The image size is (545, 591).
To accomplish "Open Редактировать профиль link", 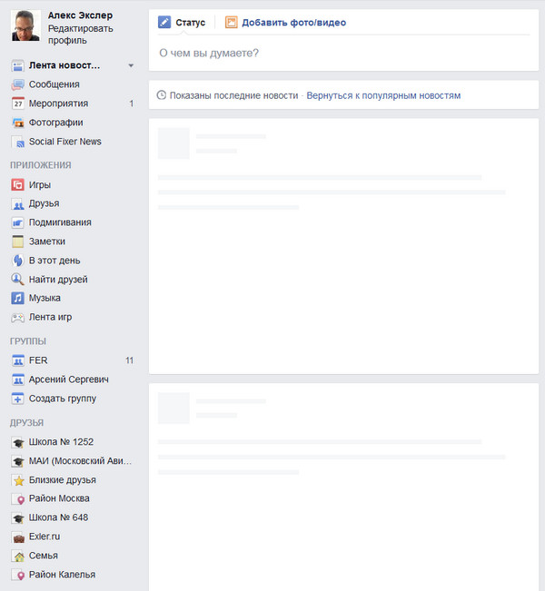I will pos(80,34).
